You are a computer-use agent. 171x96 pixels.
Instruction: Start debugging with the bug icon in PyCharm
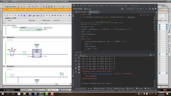tap(141, 9)
